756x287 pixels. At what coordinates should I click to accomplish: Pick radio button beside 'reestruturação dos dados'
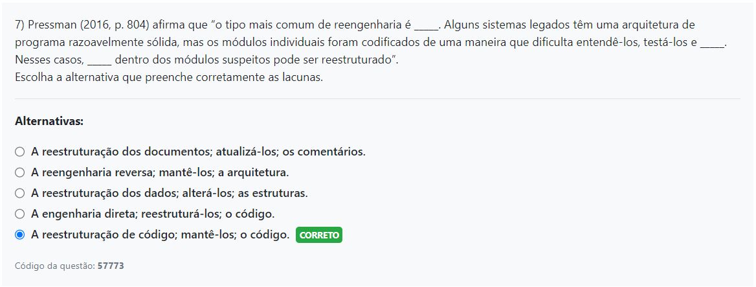click(x=20, y=193)
